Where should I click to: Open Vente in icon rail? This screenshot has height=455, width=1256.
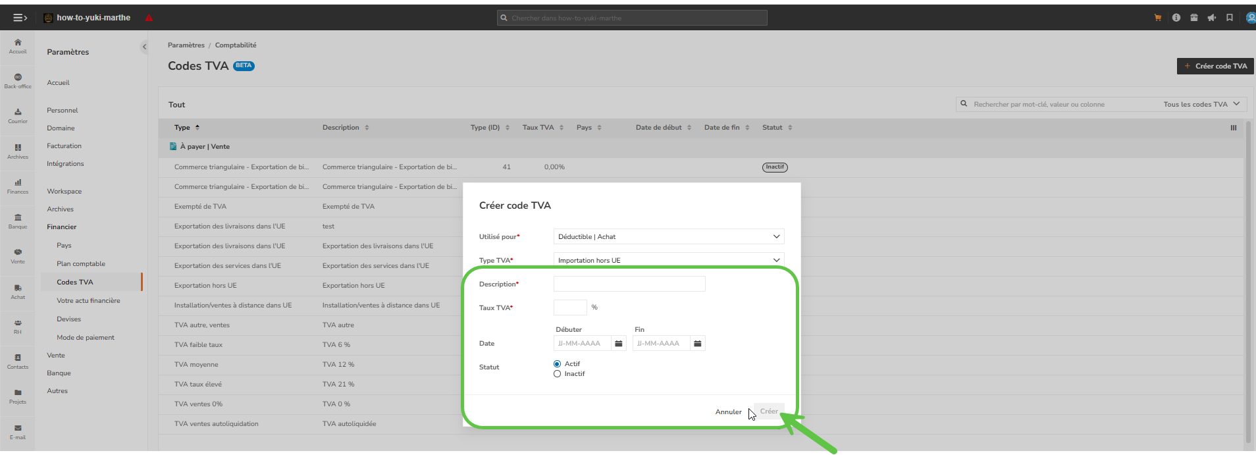coord(18,256)
